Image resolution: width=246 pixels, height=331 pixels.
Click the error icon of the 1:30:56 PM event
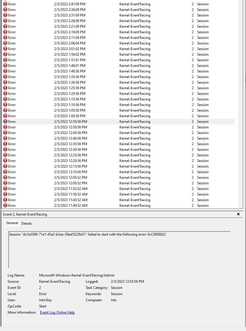tap(5, 82)
